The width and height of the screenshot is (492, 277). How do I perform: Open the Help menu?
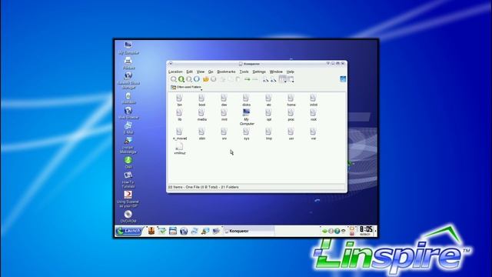[x=291, y=72]
